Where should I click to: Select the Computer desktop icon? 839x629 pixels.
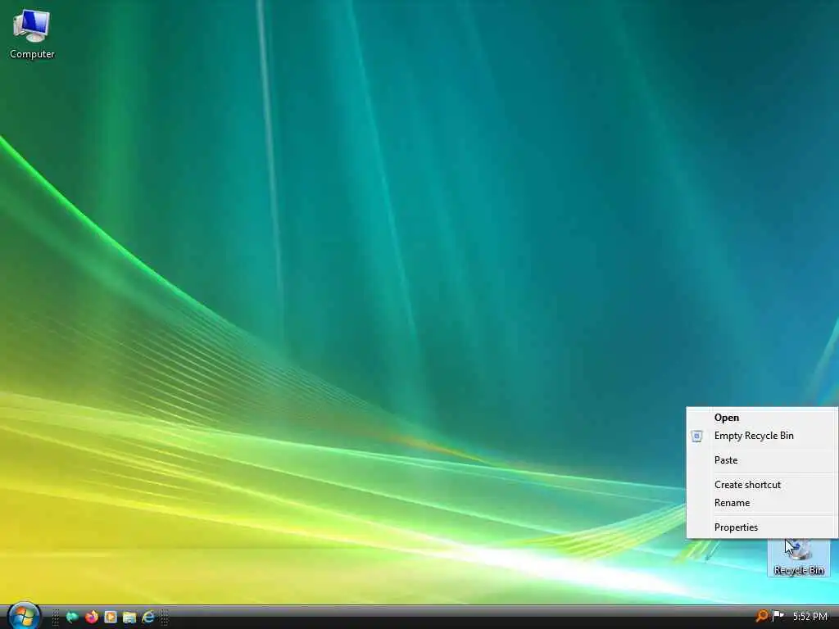[32, 34]
